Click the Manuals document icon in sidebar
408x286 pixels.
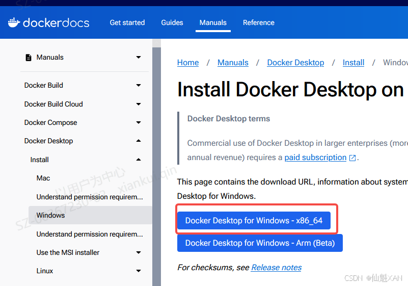[29, 58]
